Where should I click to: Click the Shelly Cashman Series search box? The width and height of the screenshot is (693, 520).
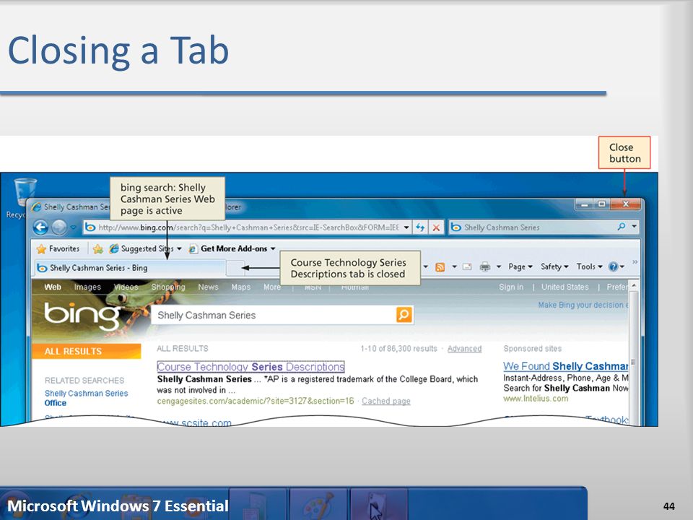(x=533, y=227)
